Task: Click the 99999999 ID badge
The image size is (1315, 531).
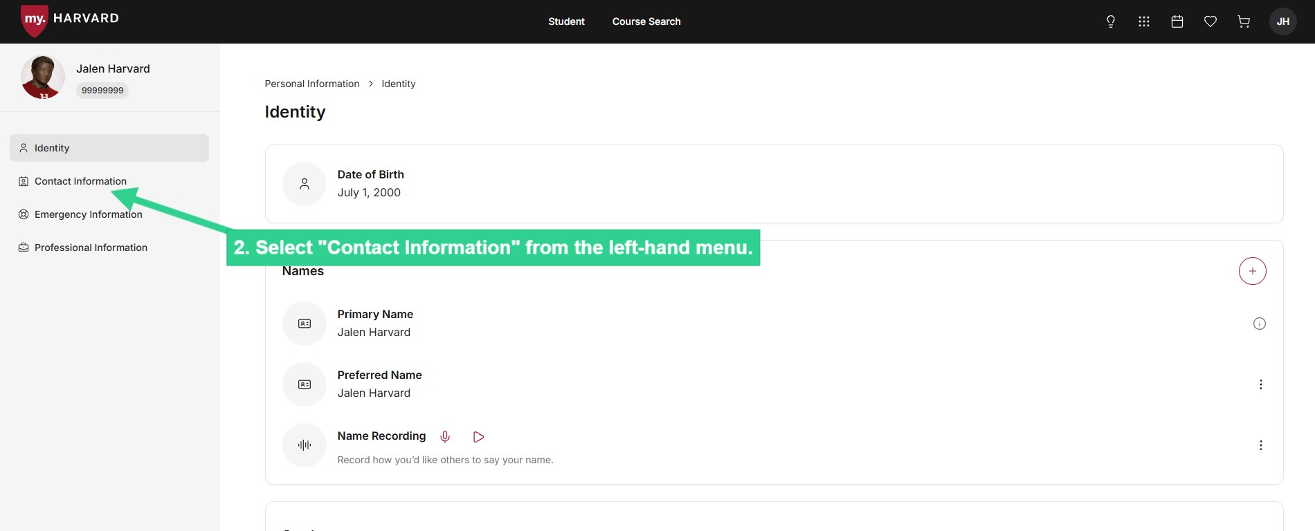Action: [102, 91]
